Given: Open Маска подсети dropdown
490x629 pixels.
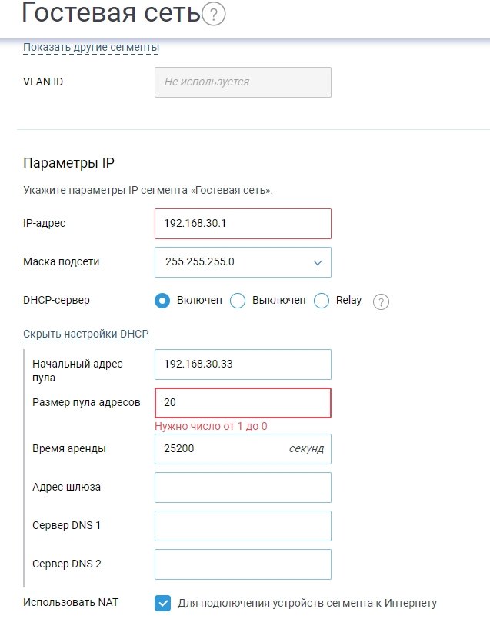Looking at the screenshot, I should pos(243,262).
